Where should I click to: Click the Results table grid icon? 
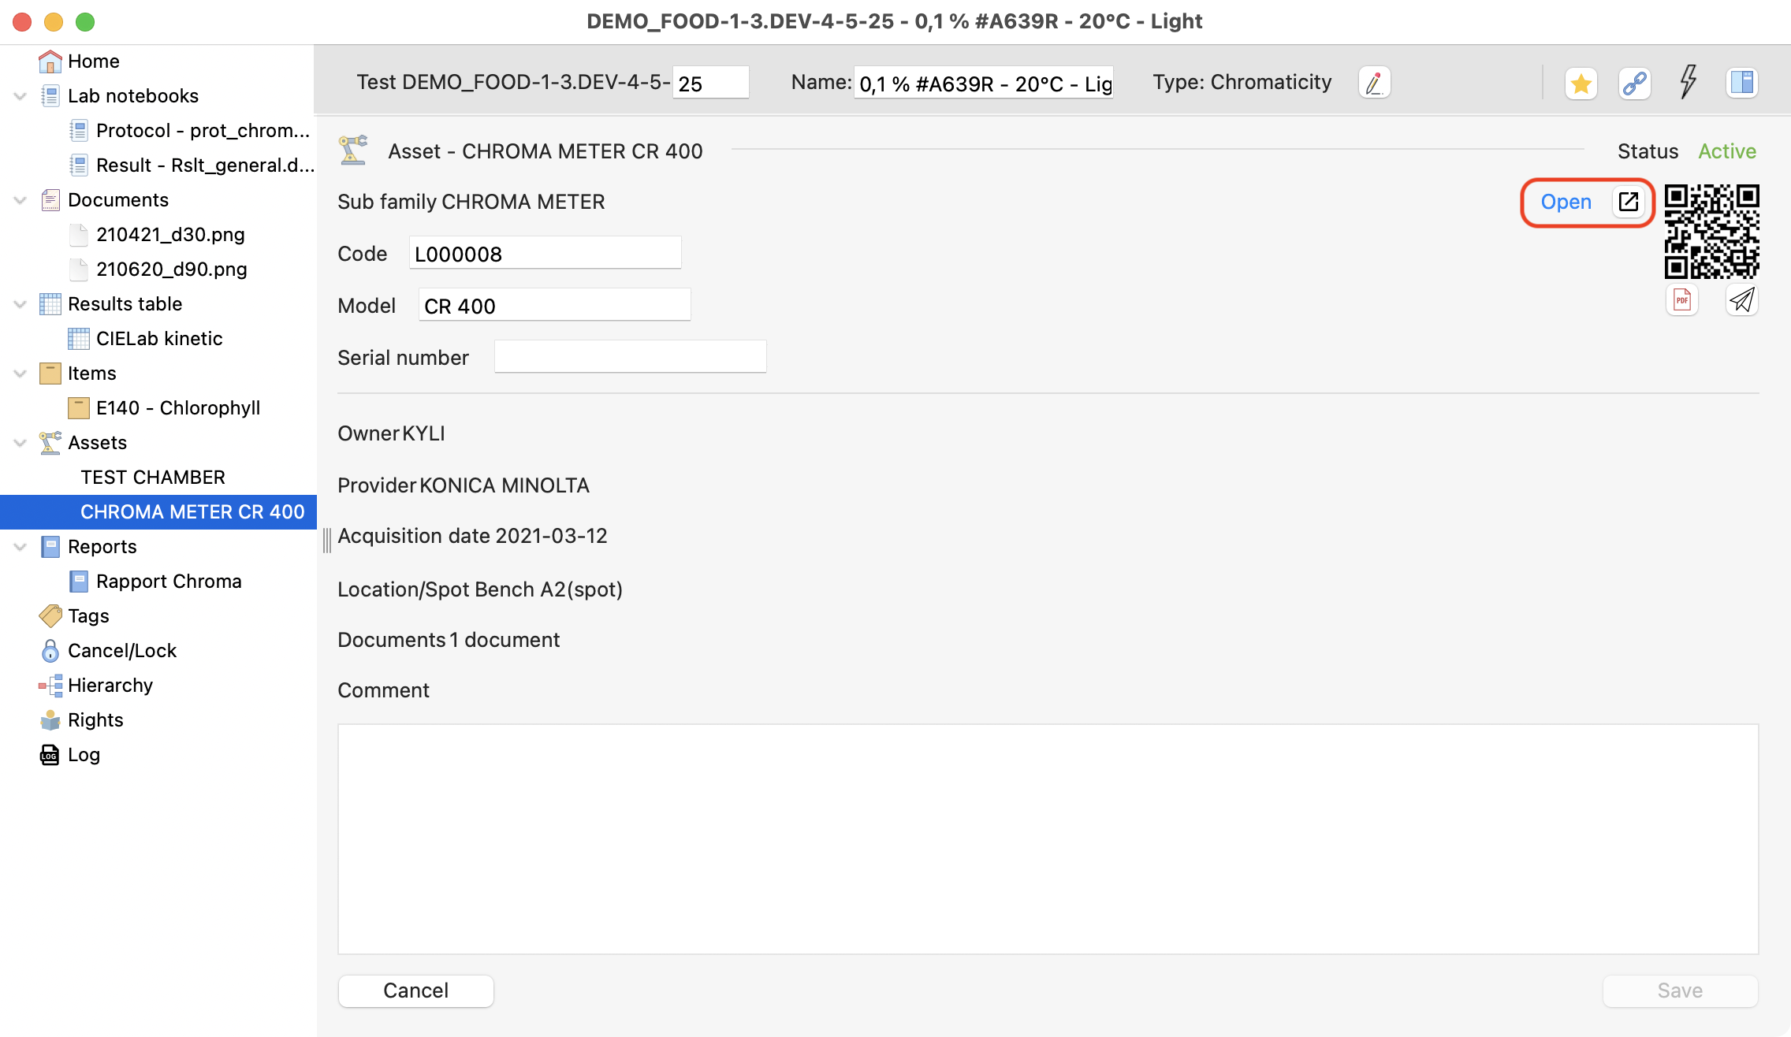[x=50, y=304]
